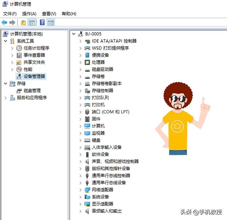This screenshot has height=220, width=227.
Task: Click the 网络适配器 network icon
Action: (87, 190)
